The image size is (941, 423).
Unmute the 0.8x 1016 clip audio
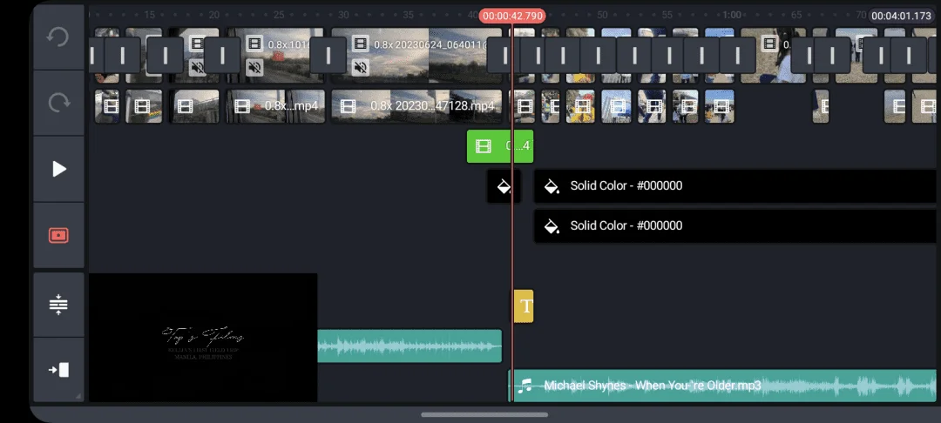point(254,67)
